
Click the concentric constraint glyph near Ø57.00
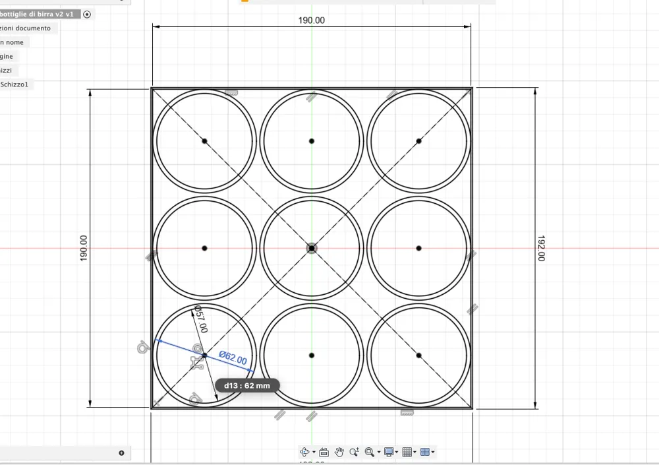pyautogui.click(x=198, y=348)
